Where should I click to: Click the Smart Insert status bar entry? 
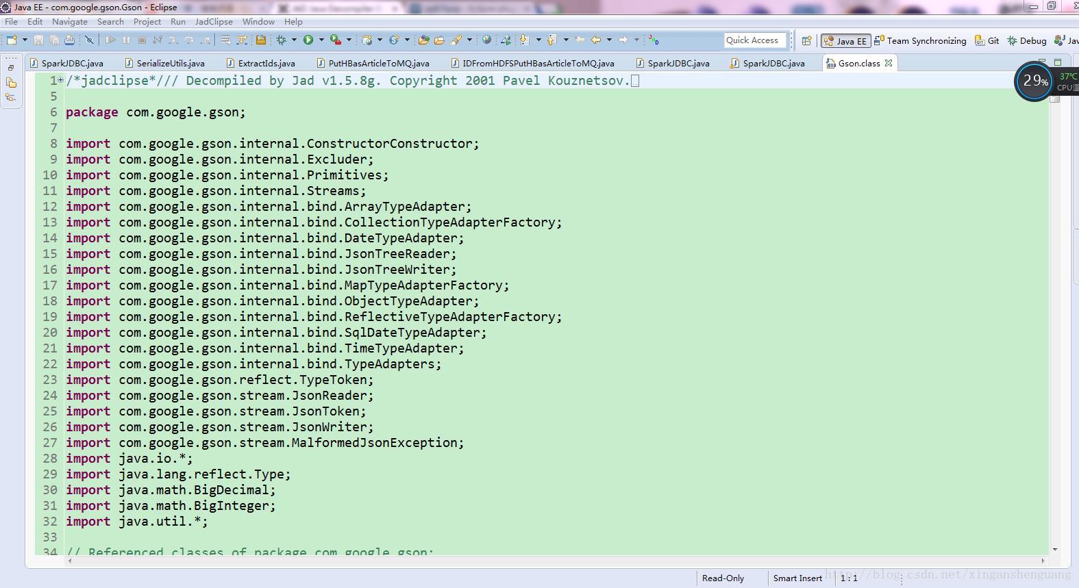click(797, 578)
